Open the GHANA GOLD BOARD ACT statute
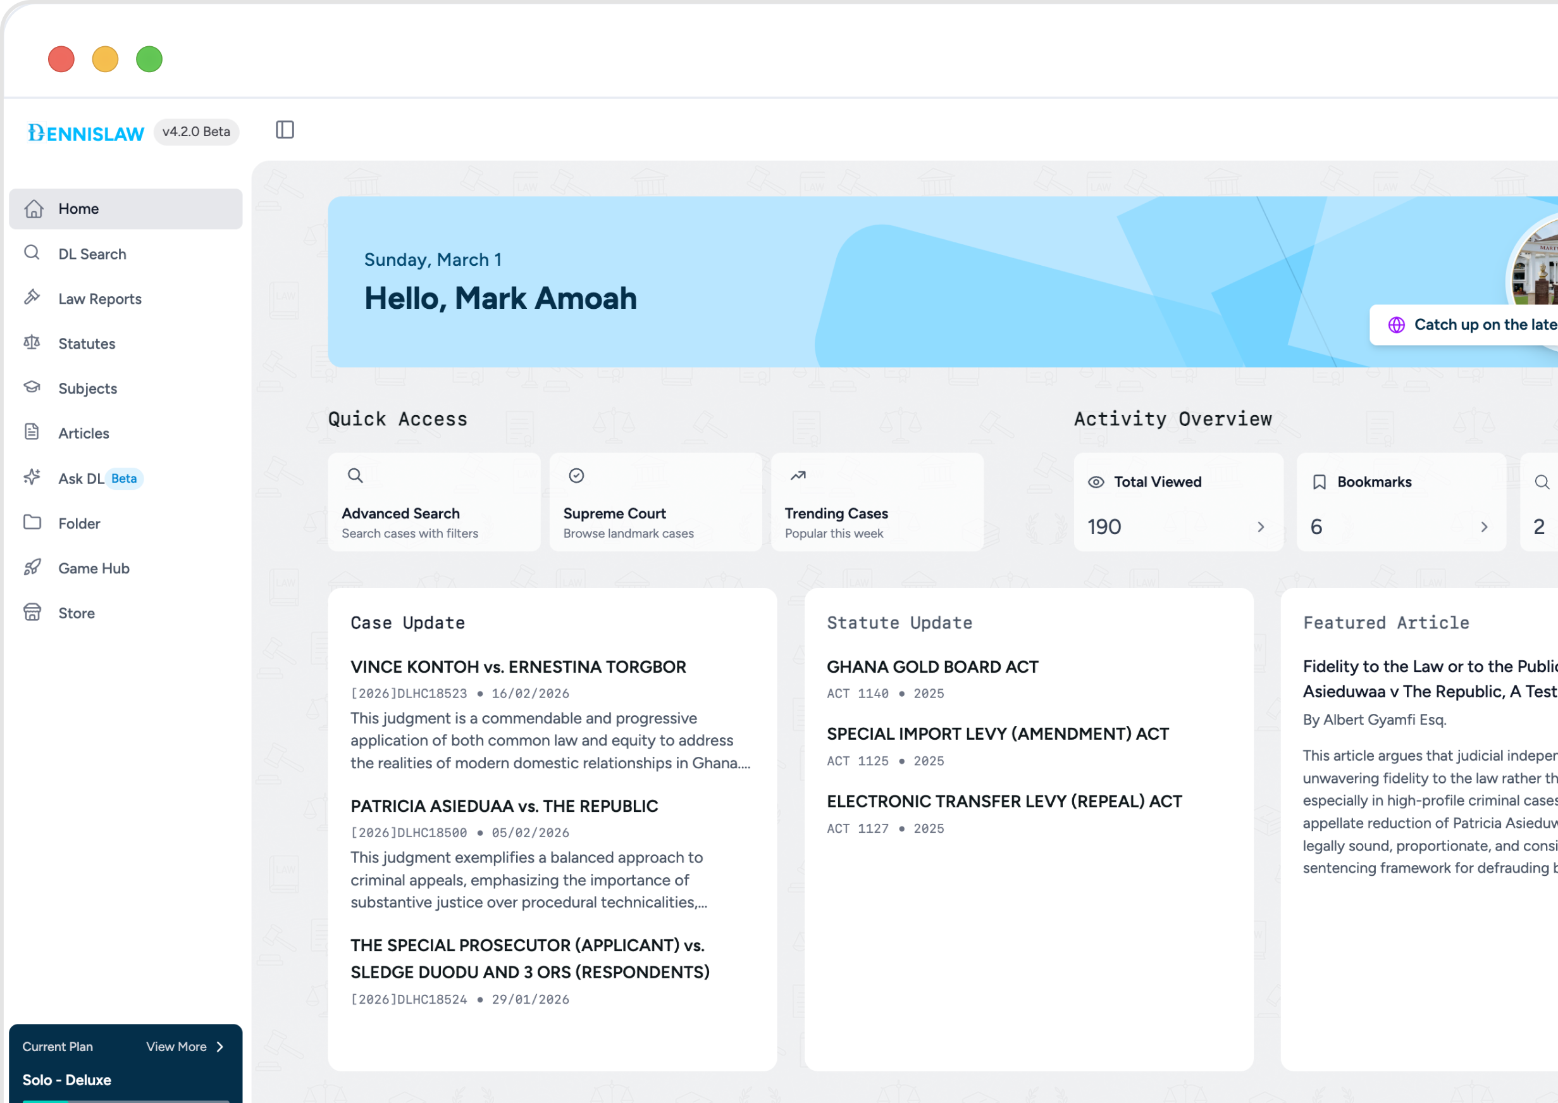This screenshot has width=1558, height=1103. pos(932,666)
